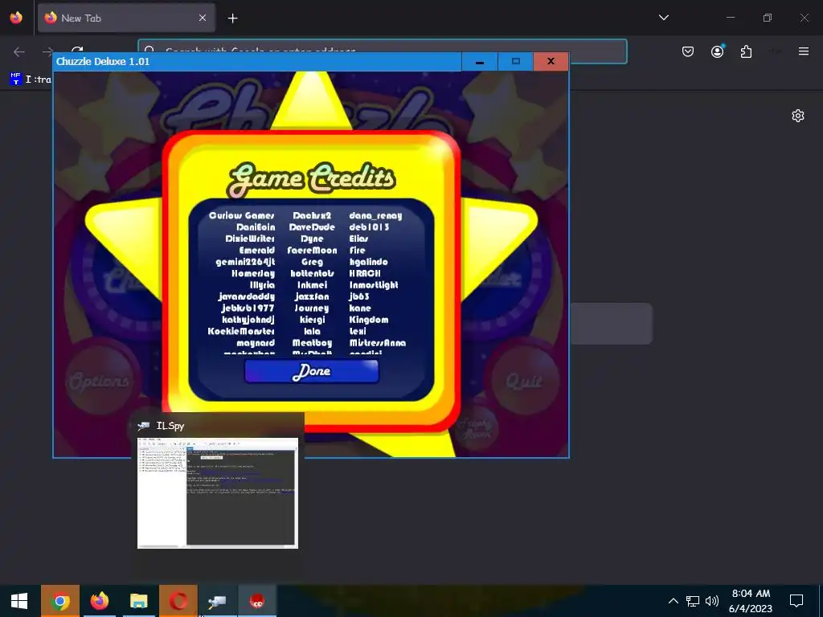Click the credit name Curious Games
Screen dimensions: 823x617
(x=241, y=215)
